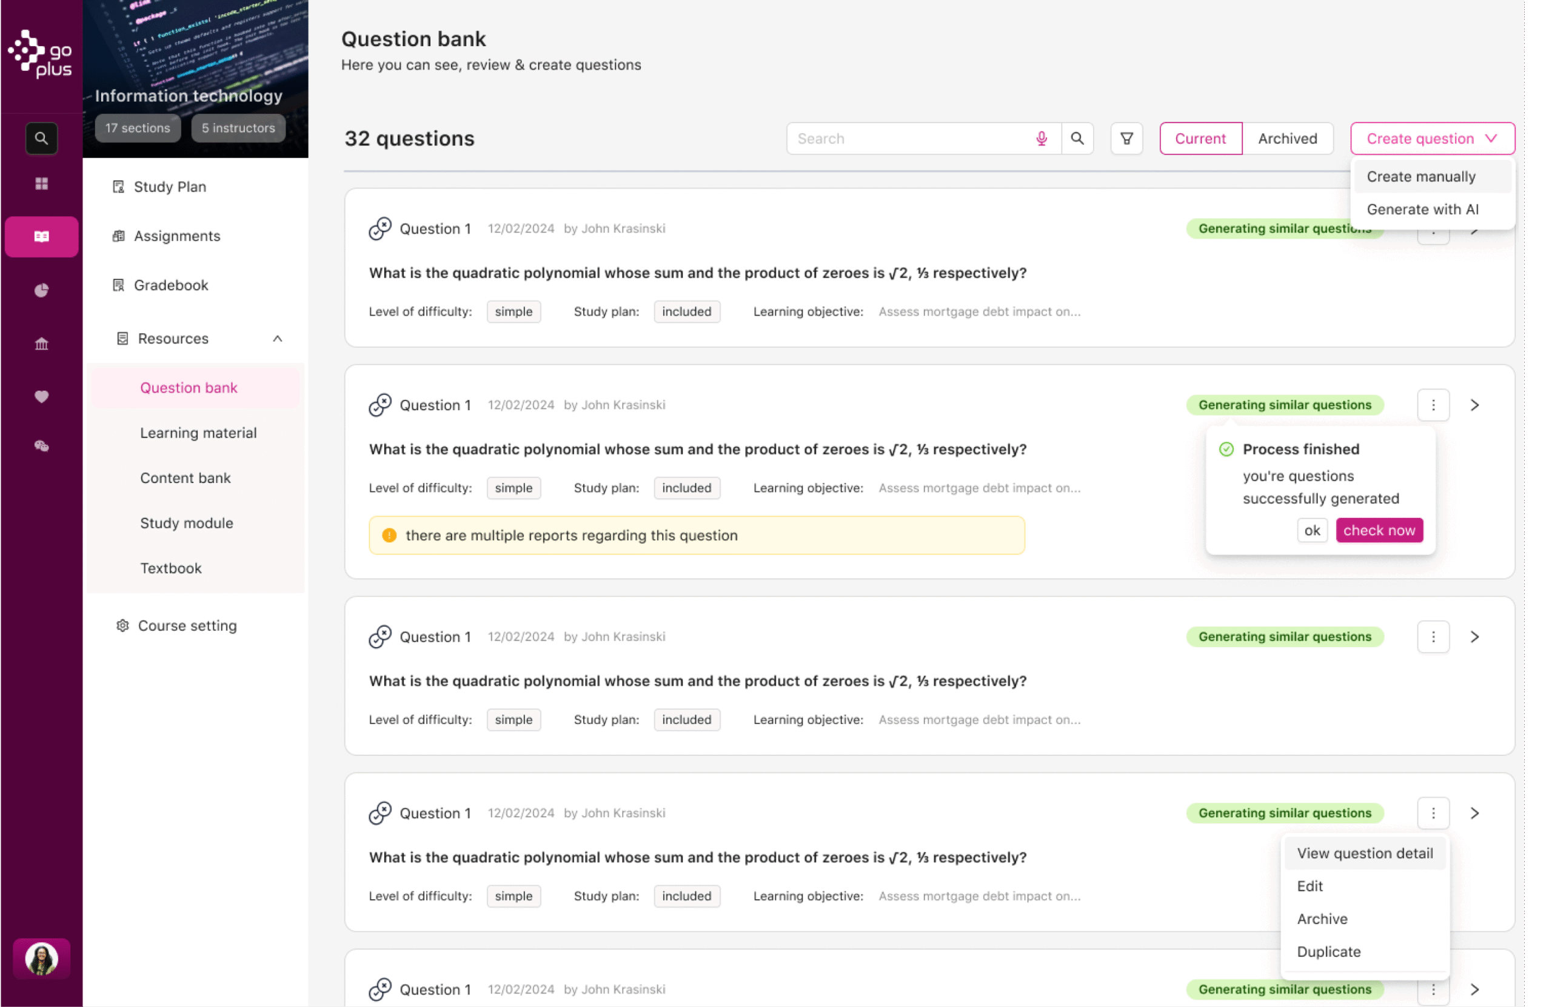
Task: Open the chat bubbles icon in left rail
Action: point(41,447)
